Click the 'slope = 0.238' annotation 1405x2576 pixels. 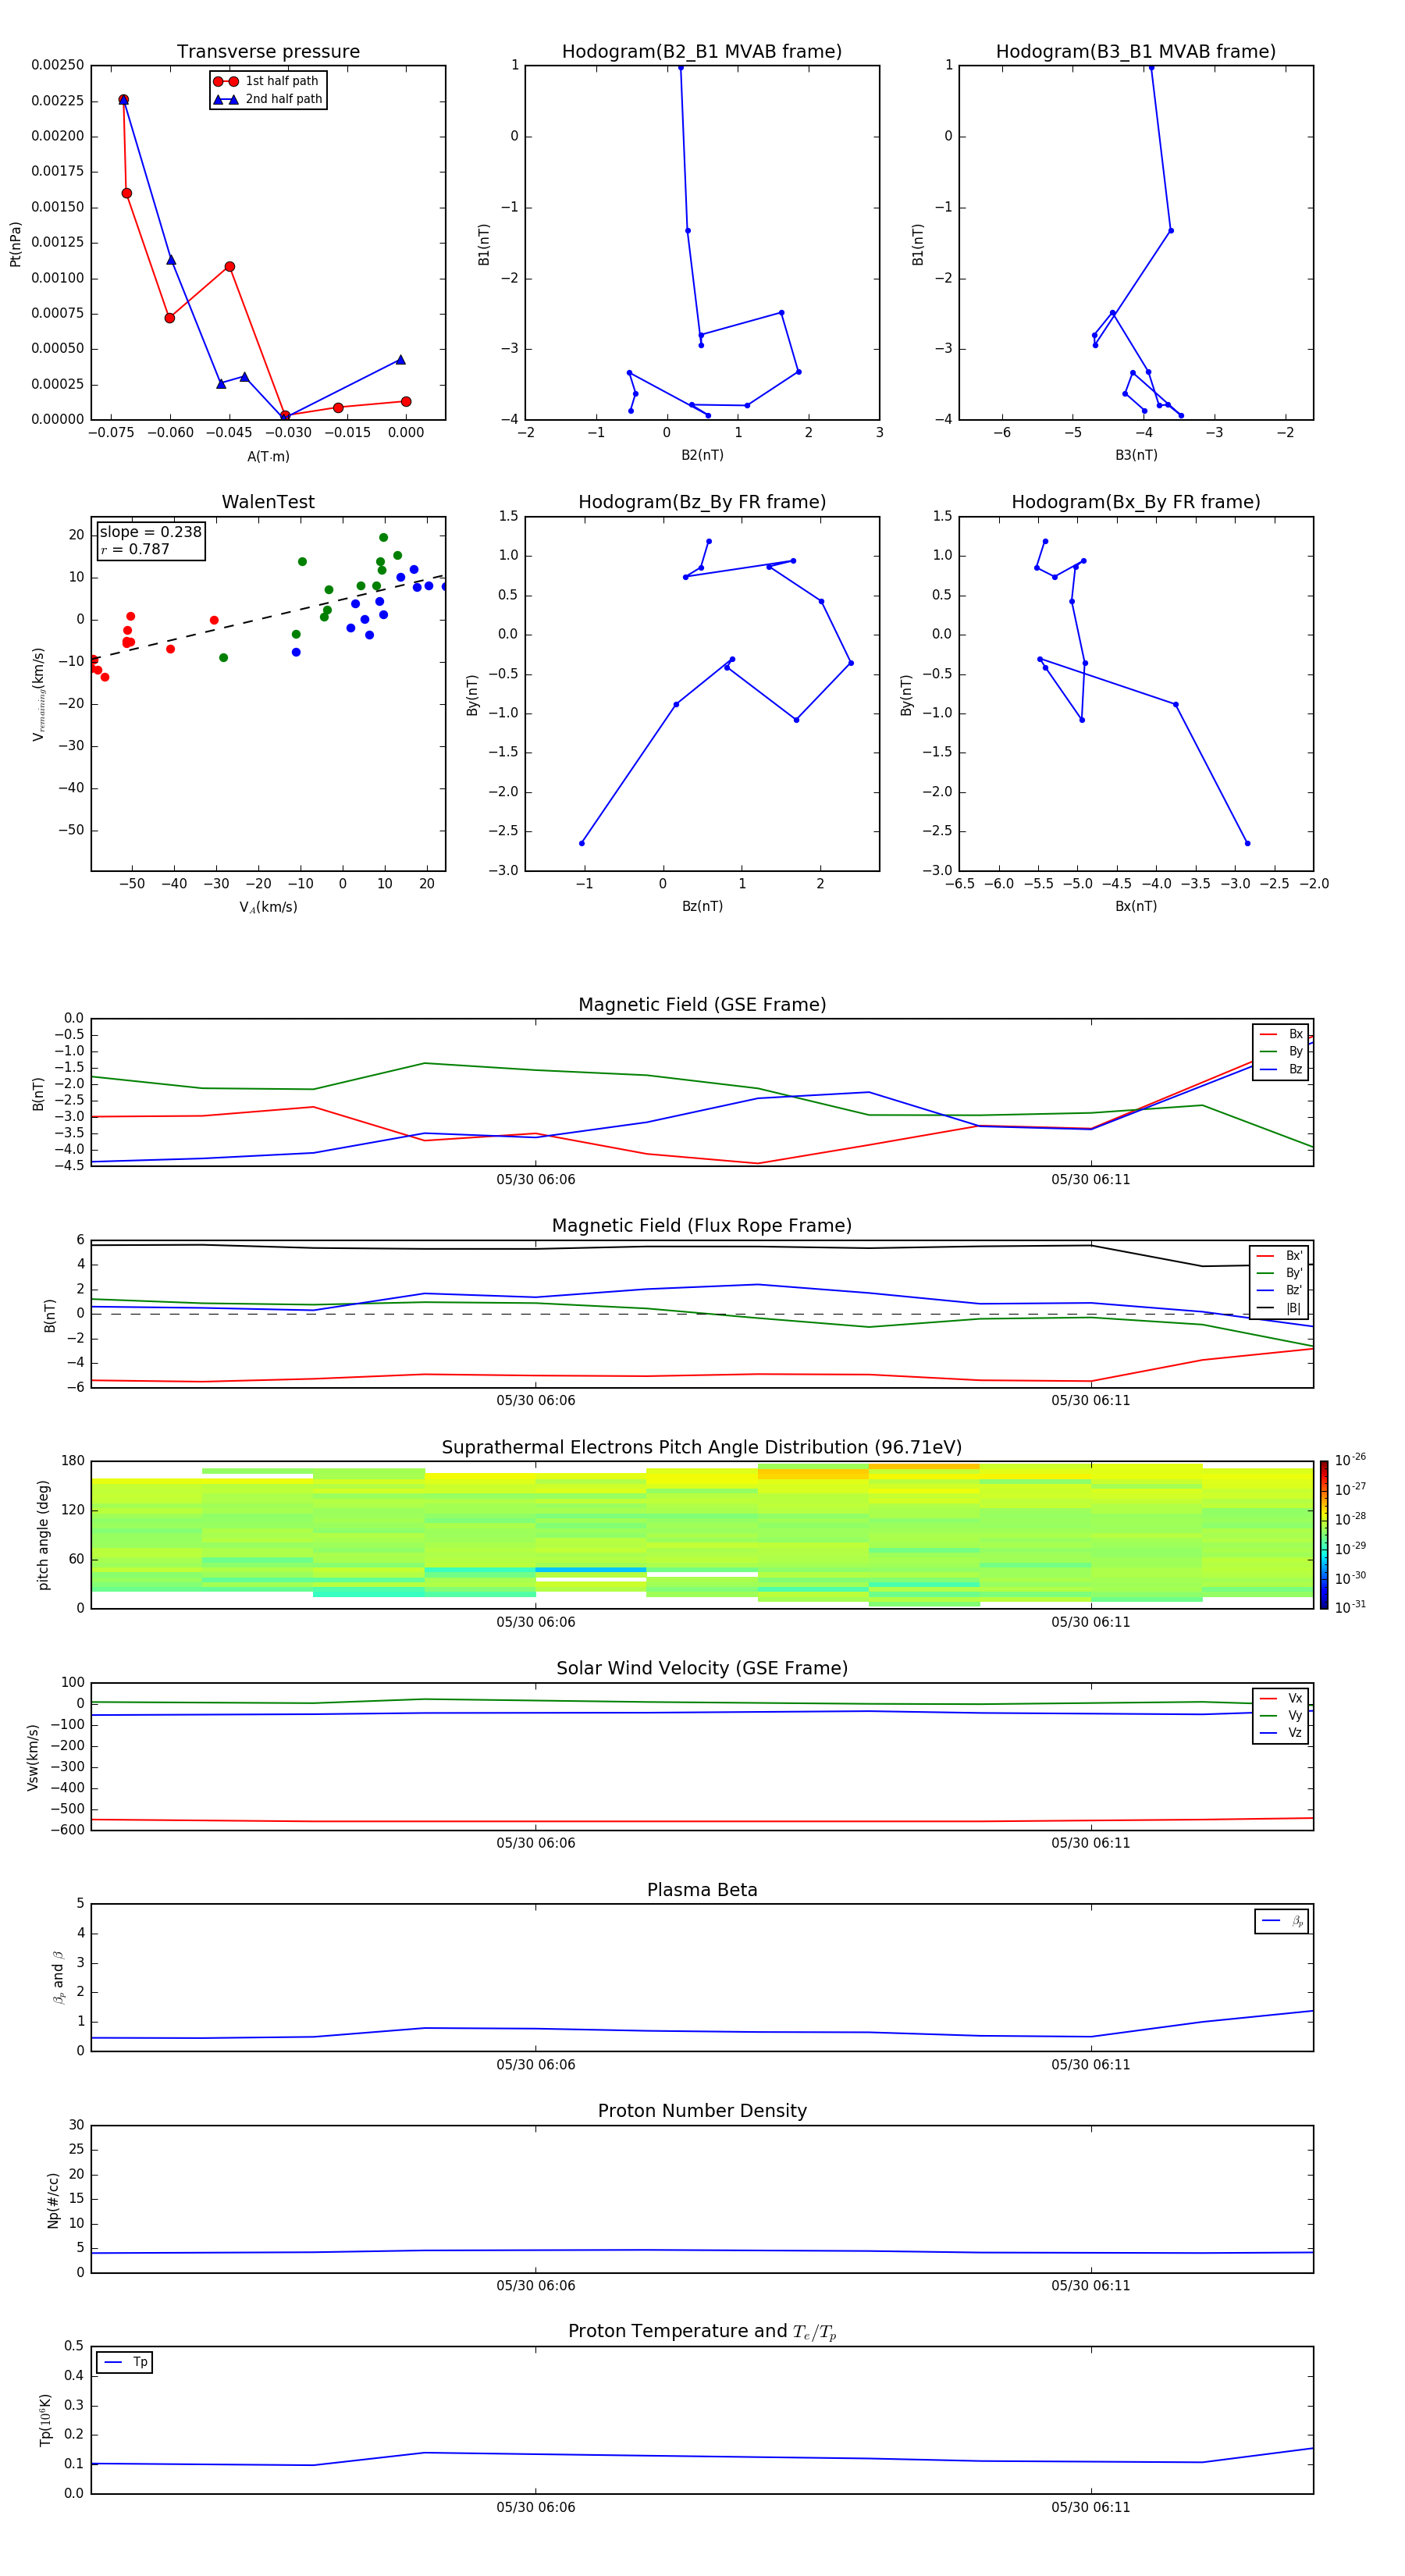[150, 532]
